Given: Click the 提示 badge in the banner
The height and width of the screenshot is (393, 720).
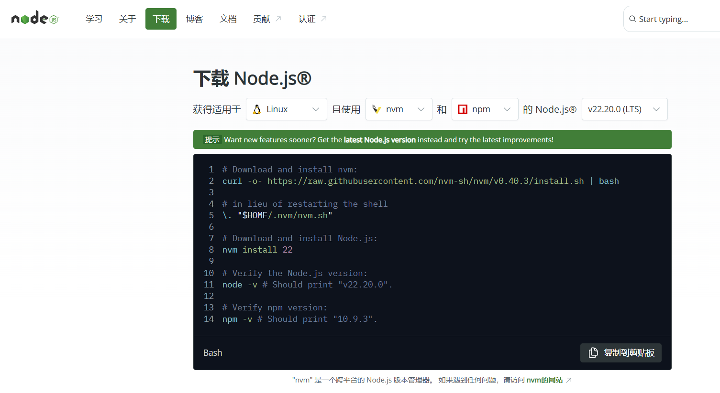Looking at the screenshot, I should tap(212, 139).
